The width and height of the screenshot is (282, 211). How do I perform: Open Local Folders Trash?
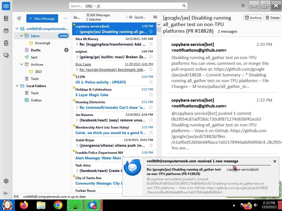42,93
